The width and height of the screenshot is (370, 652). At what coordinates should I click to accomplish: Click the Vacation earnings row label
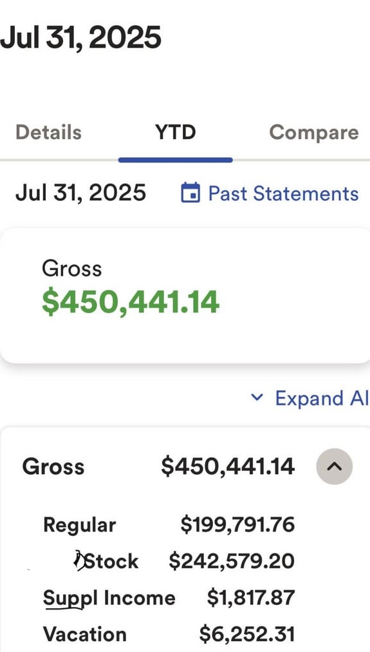[x=85, y=635]
